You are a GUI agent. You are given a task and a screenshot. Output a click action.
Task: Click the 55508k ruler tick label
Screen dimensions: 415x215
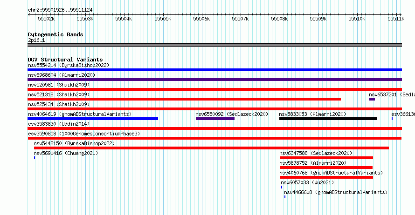coord(279,19)
